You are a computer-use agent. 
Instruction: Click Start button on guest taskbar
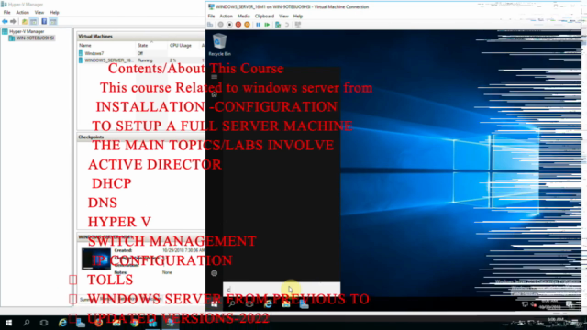tap(214, 303)
